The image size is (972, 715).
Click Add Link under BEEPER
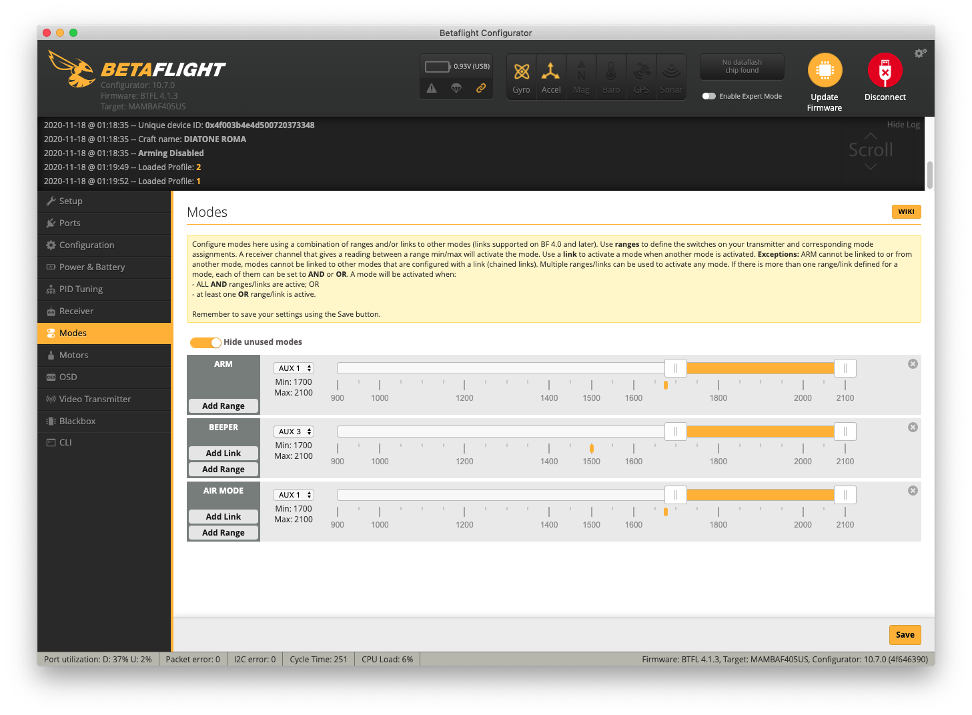coord(223,453)
